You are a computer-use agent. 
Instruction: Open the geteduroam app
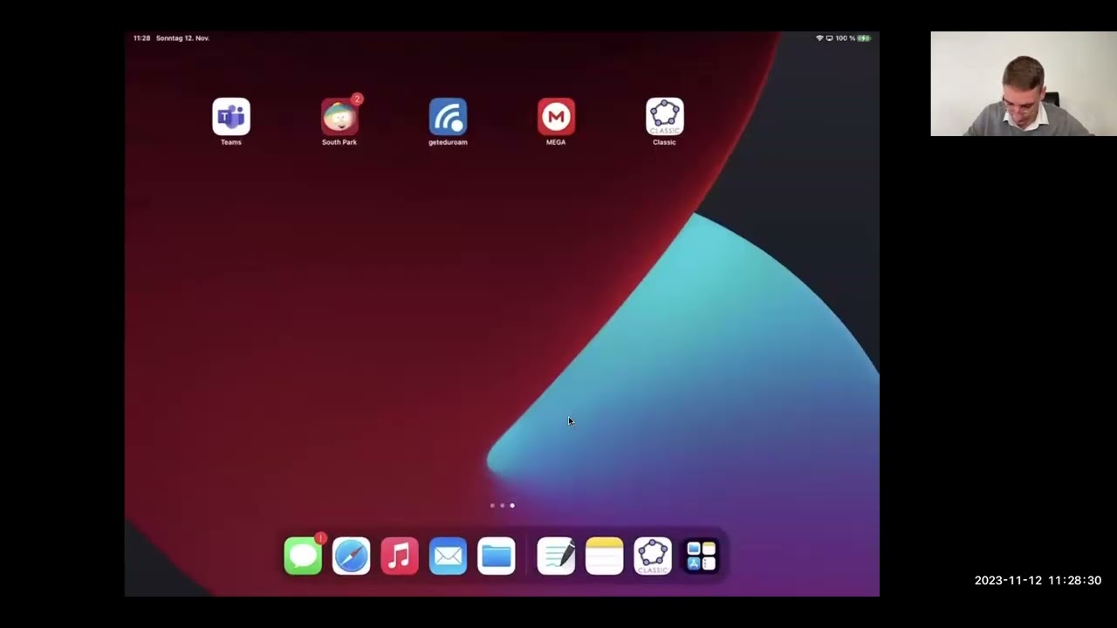coord(448,117)
